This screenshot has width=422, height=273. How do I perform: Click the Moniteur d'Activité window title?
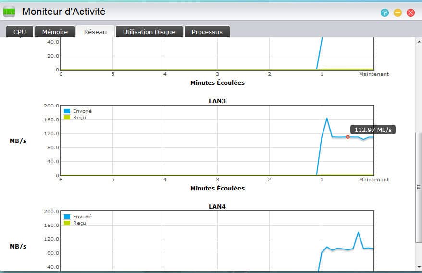[64, 12]
